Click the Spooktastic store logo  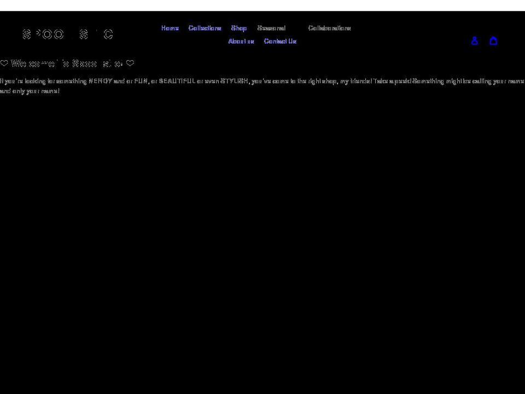click(x=68, y=34)
